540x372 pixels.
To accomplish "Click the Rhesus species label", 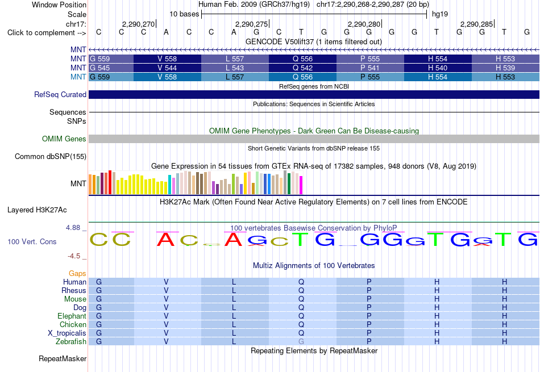I will click(74, 290).
